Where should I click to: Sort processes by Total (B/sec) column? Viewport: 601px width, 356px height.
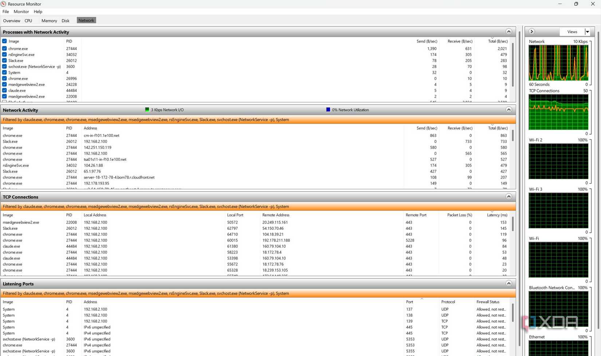tap(497, 41)
